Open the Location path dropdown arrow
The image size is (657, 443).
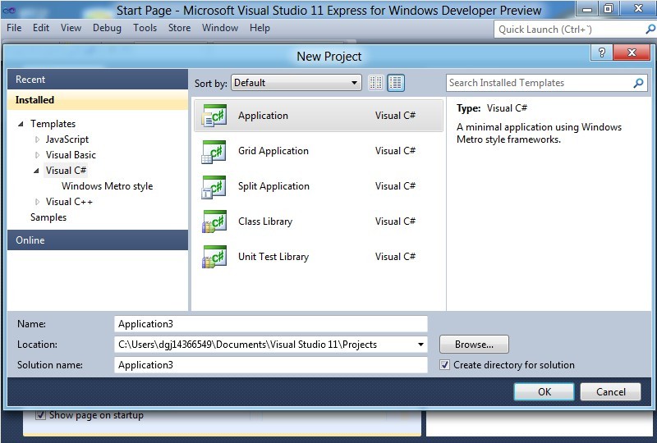point(420,345)
